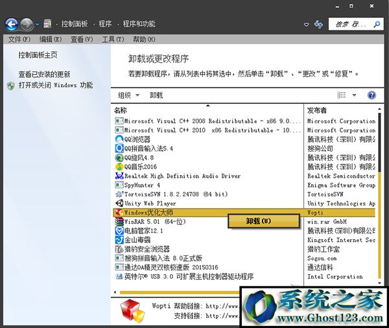Image resolution: width=389 pixels, height=328 pixels.
Task: Open the 文件(F) menu
Action: click(x=19, y=39)
